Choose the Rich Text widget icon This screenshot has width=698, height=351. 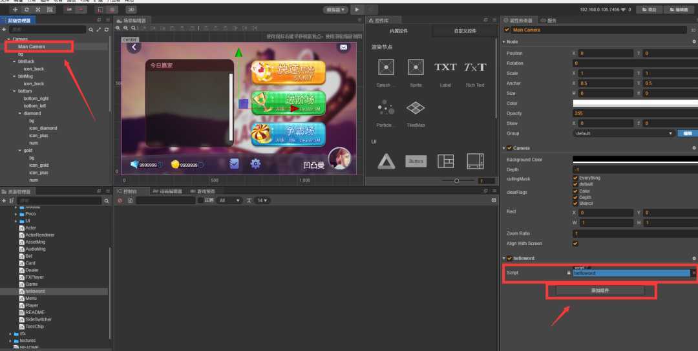click(x=475, y=67)
